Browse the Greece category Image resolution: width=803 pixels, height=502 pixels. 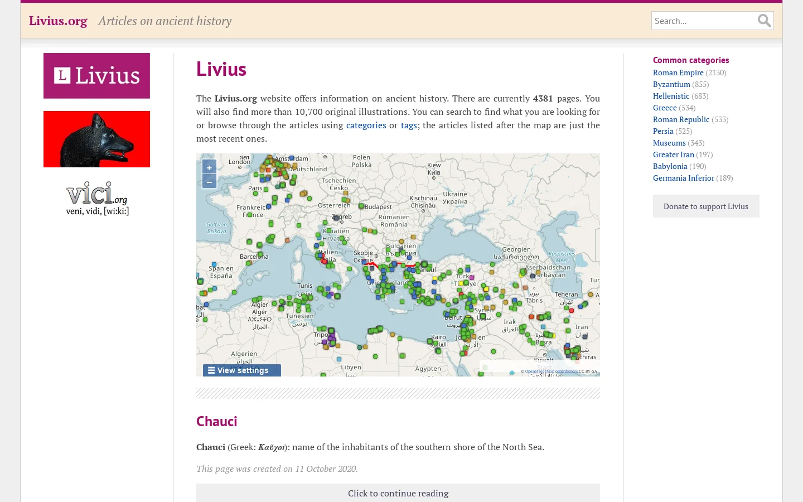(665, 108)
